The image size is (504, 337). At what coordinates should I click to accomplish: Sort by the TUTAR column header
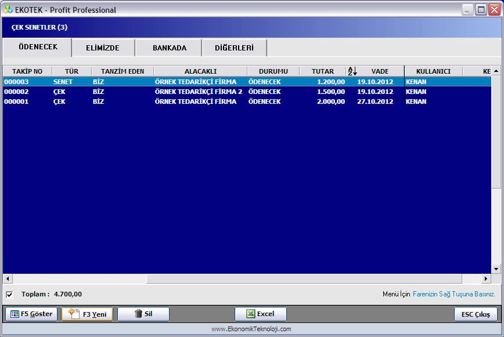(323, 71)
